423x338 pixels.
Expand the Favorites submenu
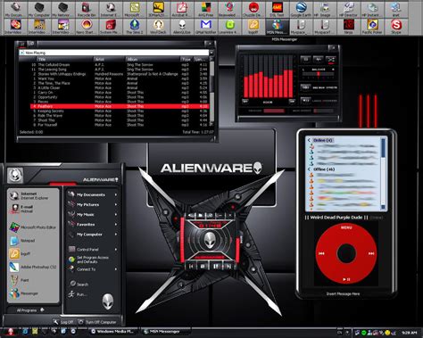pyautogui.click(x=116, y=225)
